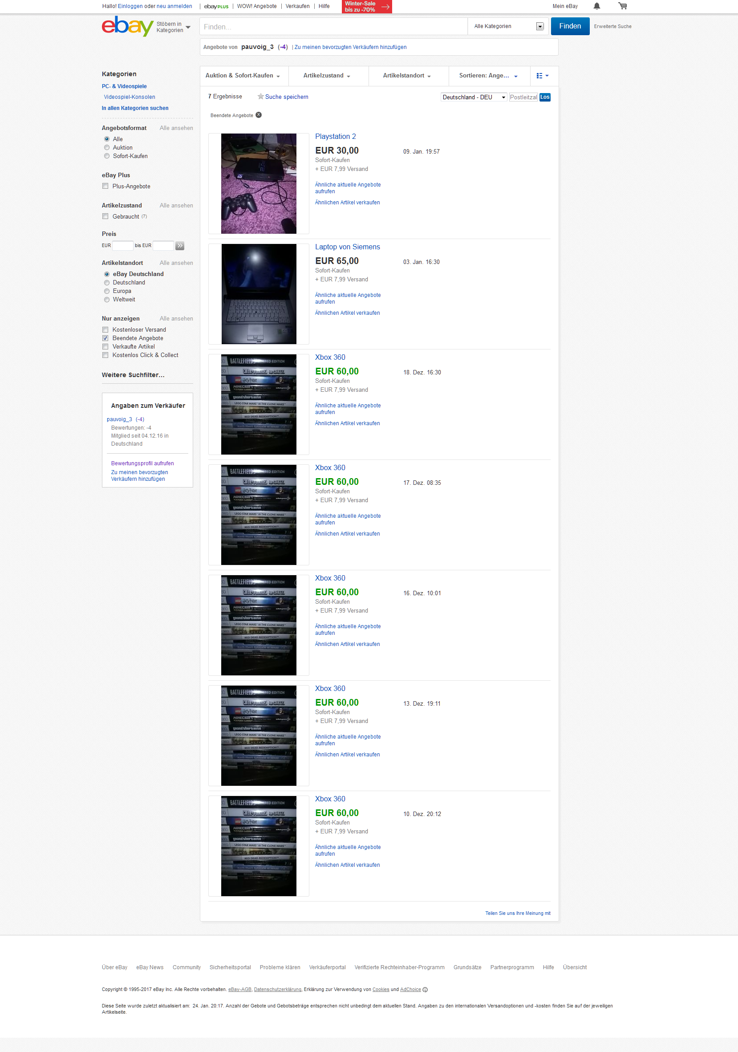
Task: Click the Videospiel-Konsolen category link
Action: pyautogui.click(x=129, y=97)
